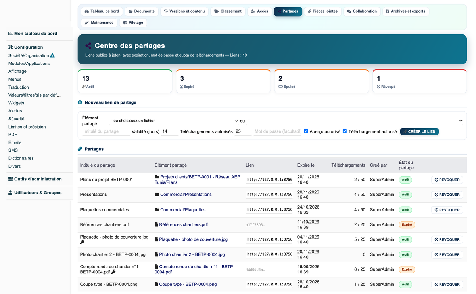Click the hourglass icon in the Expiré card

pyautogui.click(x=182, y=87)
